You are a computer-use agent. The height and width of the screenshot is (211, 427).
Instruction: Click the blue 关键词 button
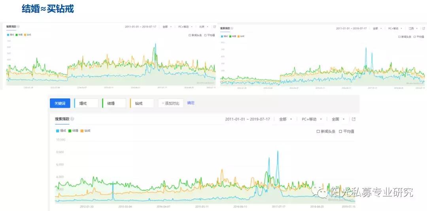pyautogui.click(x=60, y=103)
